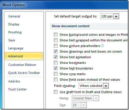Check the Show bookmarks option
This screenshot has width=129, height=110.
coord(55,63)
